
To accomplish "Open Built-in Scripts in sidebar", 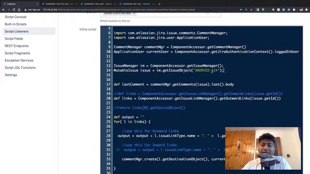I will pyautogui.click(x=15, y=24).
